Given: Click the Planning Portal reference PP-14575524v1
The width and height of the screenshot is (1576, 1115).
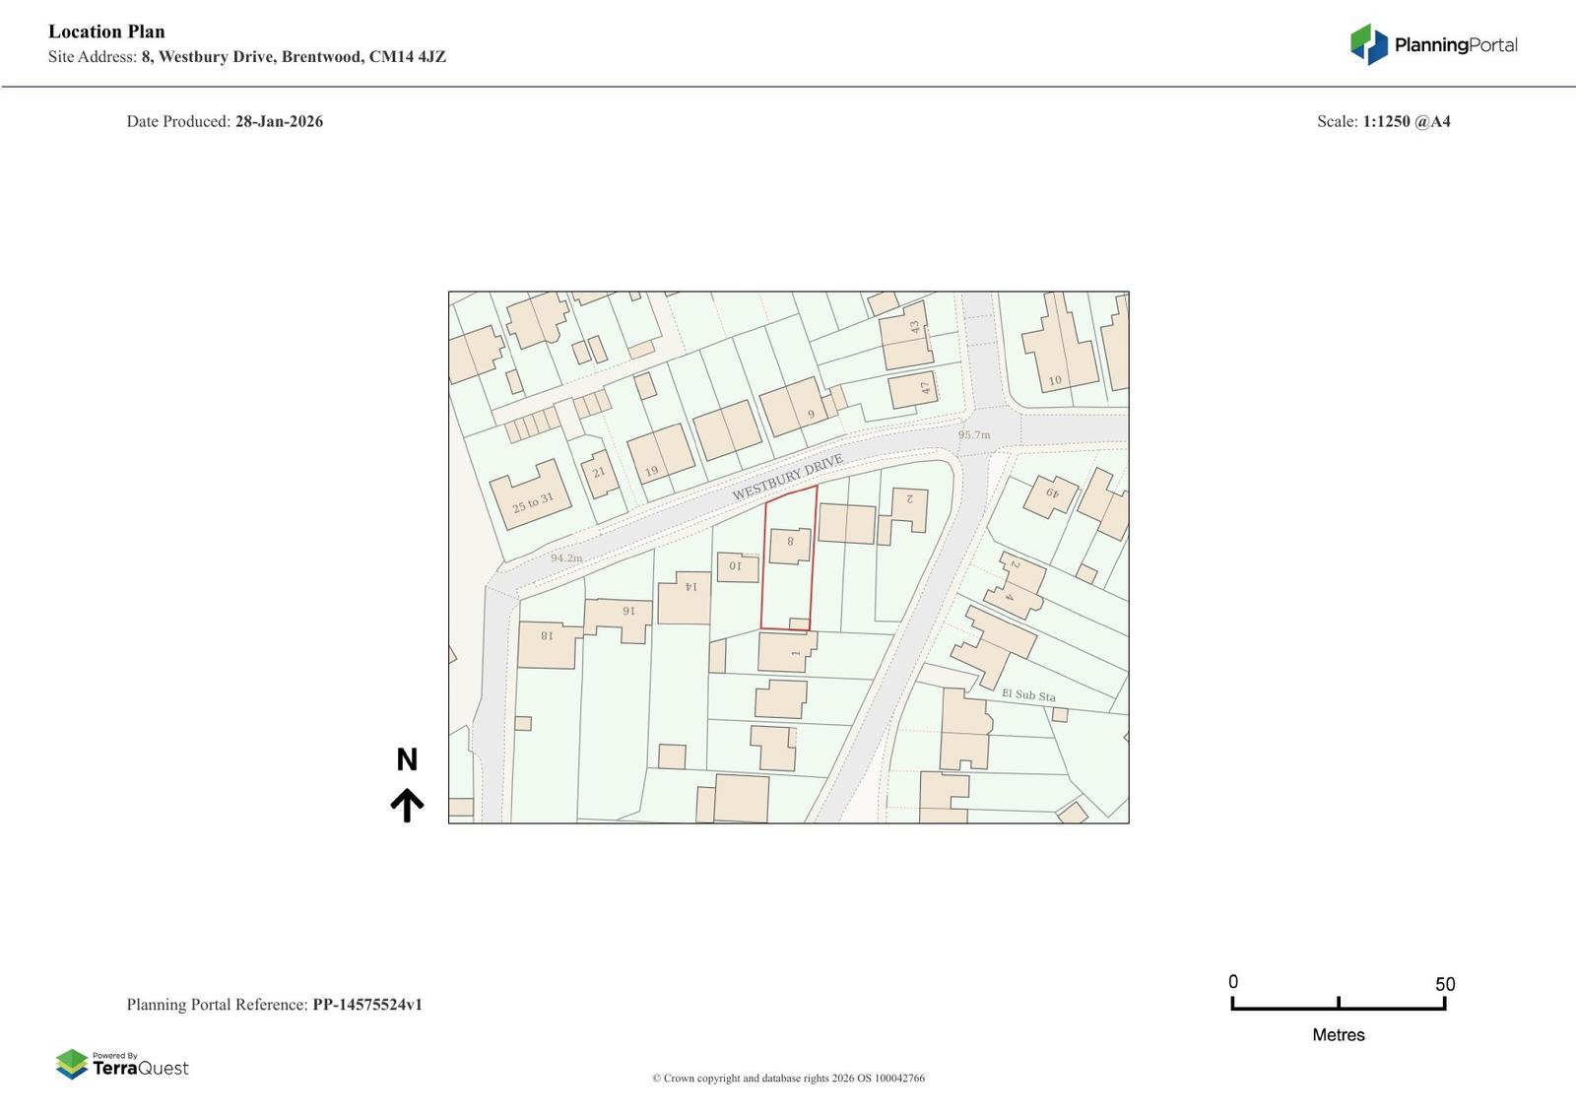Looking at the screenshot, I should click(x=366, y=1005).
